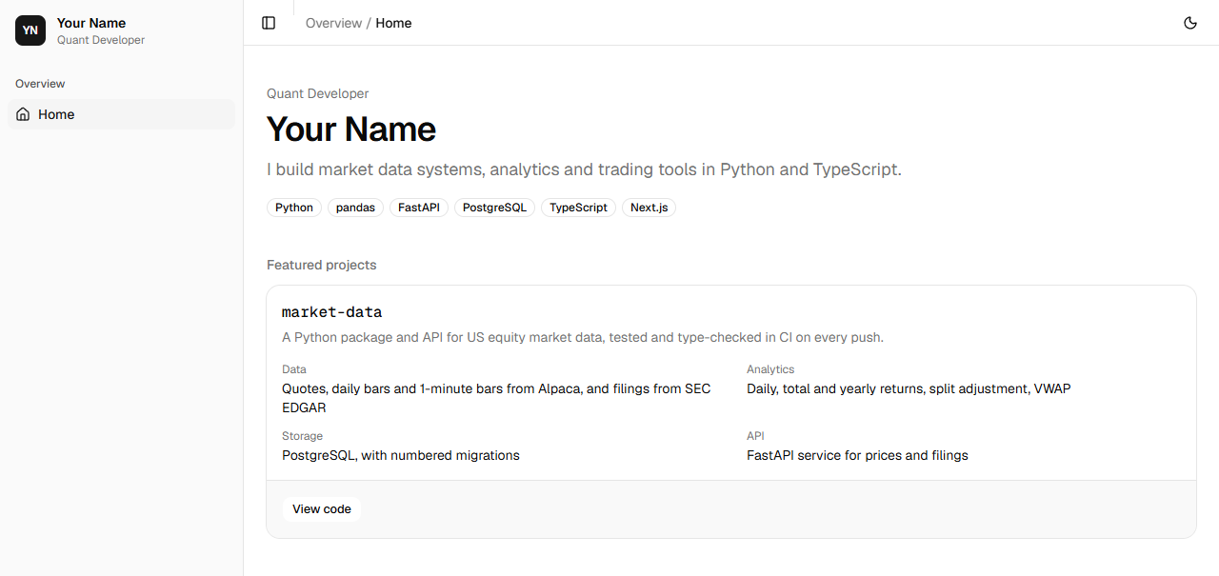
Task: Toggle the sidebar panel icon
Action: tap(269, 23)
